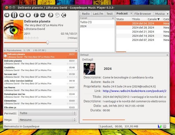Skip to the previous track
Viewport: 175px width, 135px height.
[7, 15]
